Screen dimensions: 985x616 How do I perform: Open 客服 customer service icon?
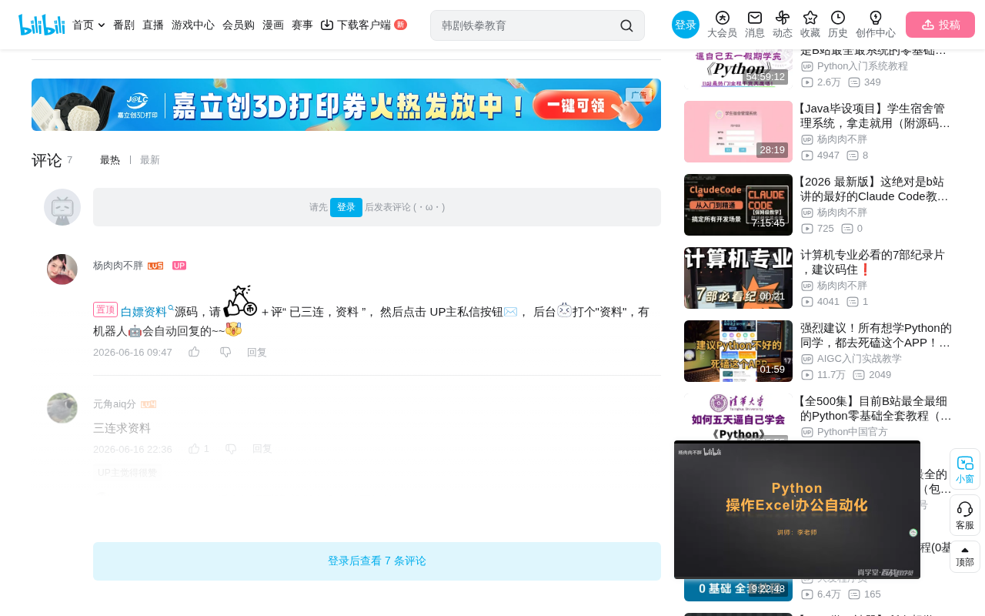(965, 515)
